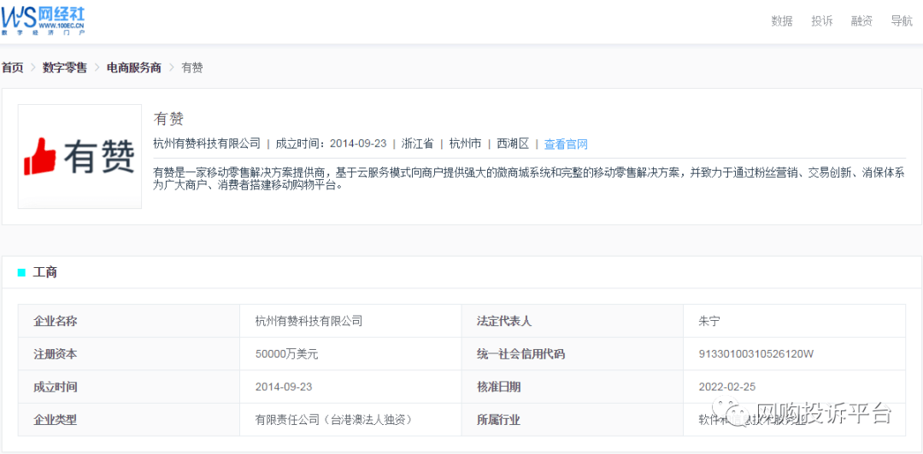Click the table cell 杭州有赞科技有限公司

309,321
